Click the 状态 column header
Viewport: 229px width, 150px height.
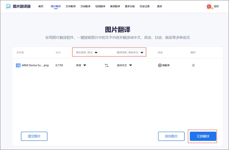coord(160,52)
